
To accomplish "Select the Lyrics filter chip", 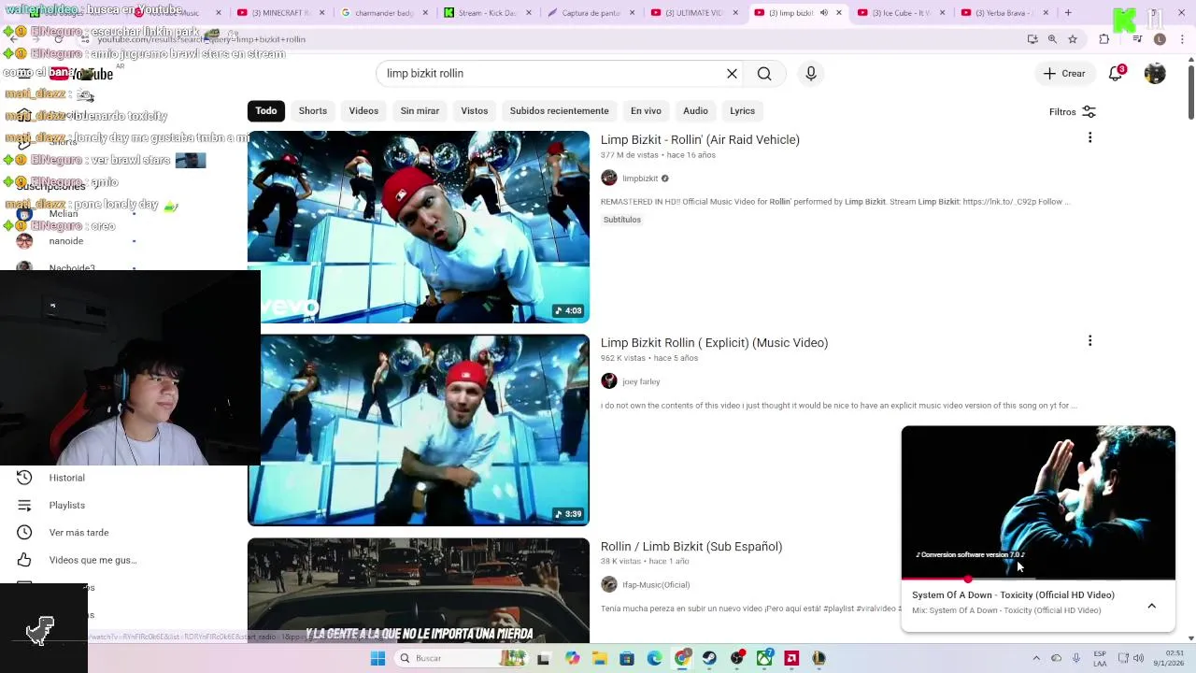I will pos(743,111).
